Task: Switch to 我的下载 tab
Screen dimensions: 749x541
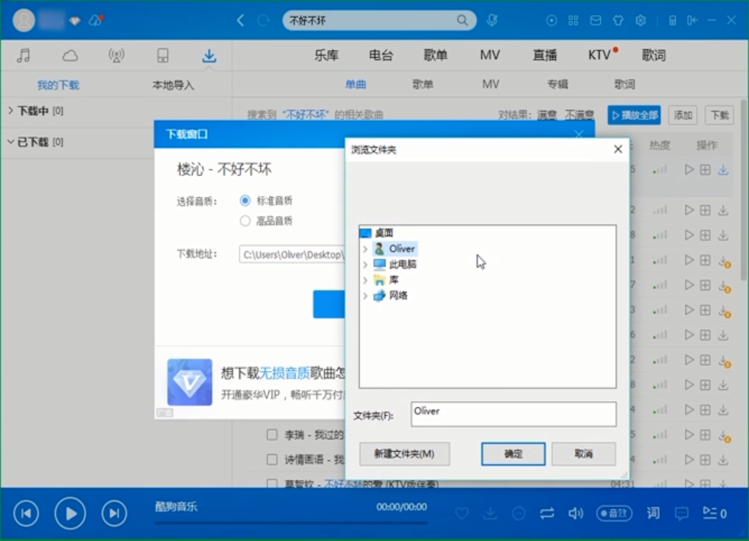Action: [x=58, y=85]
